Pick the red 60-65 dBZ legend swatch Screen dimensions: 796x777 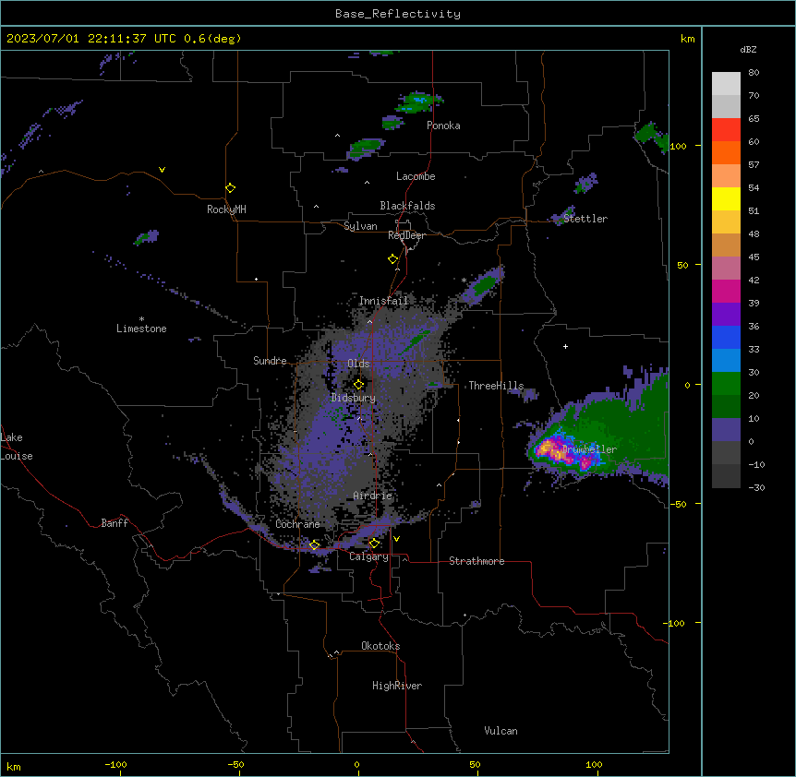[726, 130]
